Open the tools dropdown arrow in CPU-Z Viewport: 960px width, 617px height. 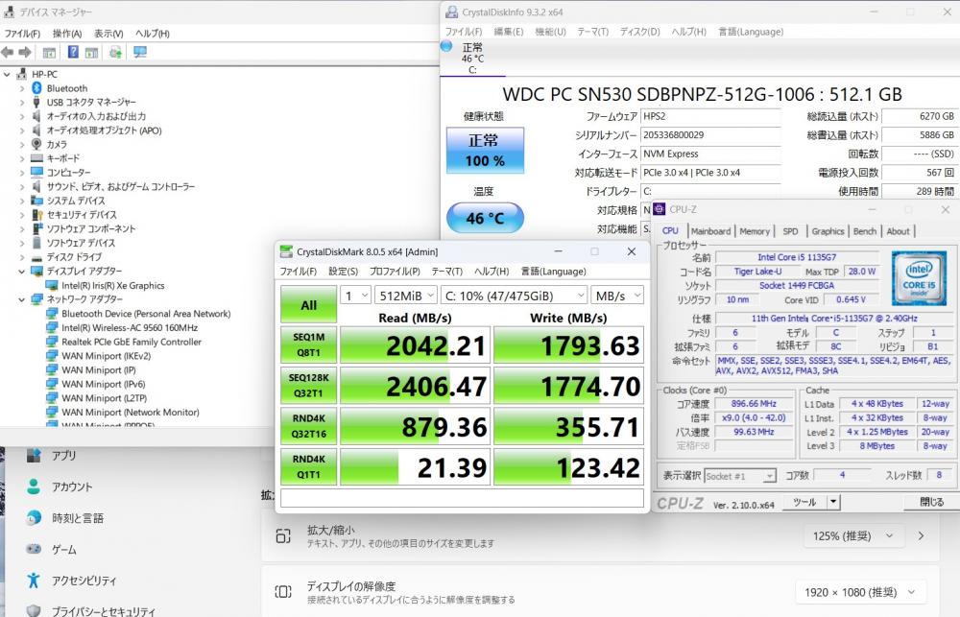[832, 502]
